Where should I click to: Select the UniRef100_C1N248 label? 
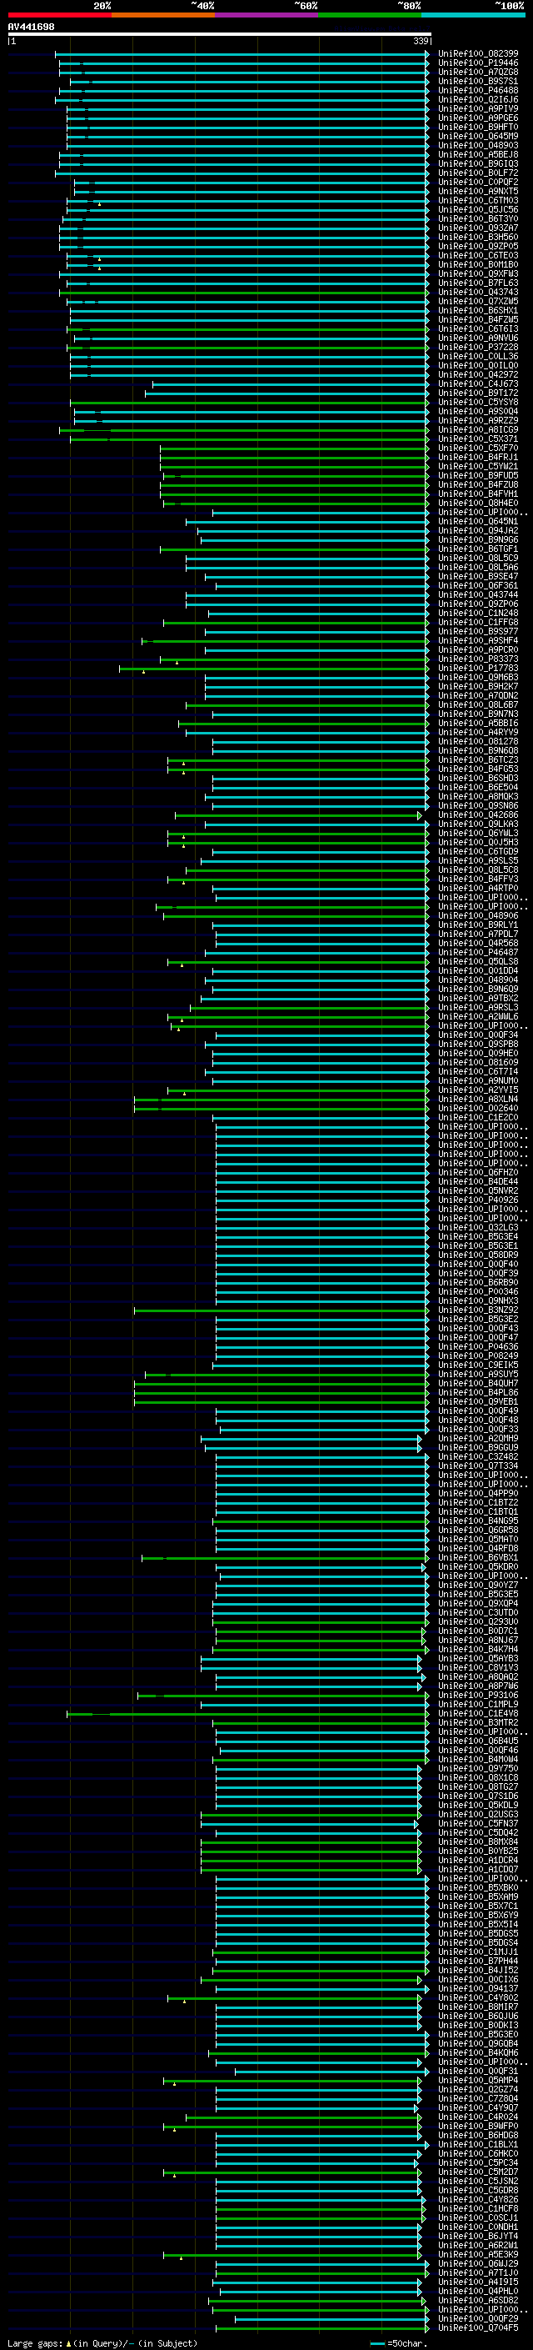[478, 613]
